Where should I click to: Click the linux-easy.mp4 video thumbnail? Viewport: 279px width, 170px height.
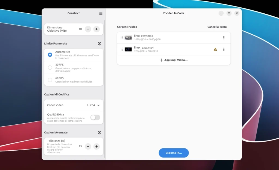tap(128, 38)
